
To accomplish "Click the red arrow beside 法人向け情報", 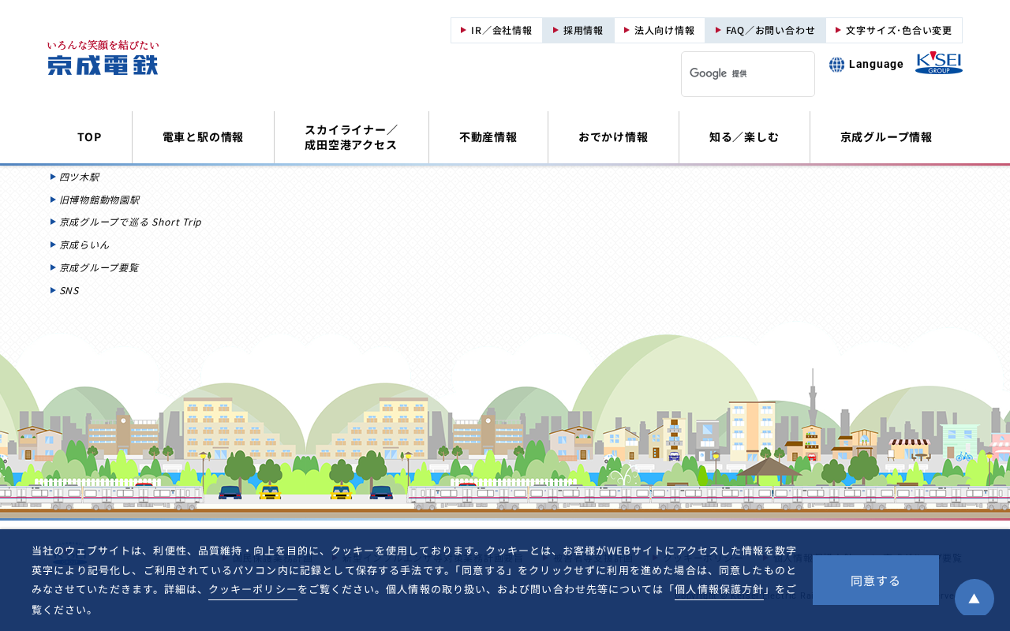I will (x=627, y=30).
